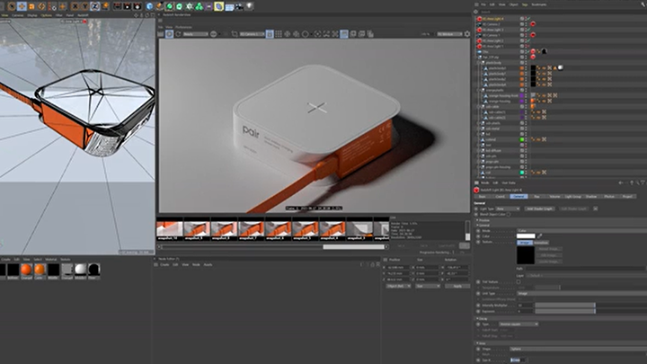
Task: Toggle enable checkmark for RS Area Light 2
Action: (528, 40)
